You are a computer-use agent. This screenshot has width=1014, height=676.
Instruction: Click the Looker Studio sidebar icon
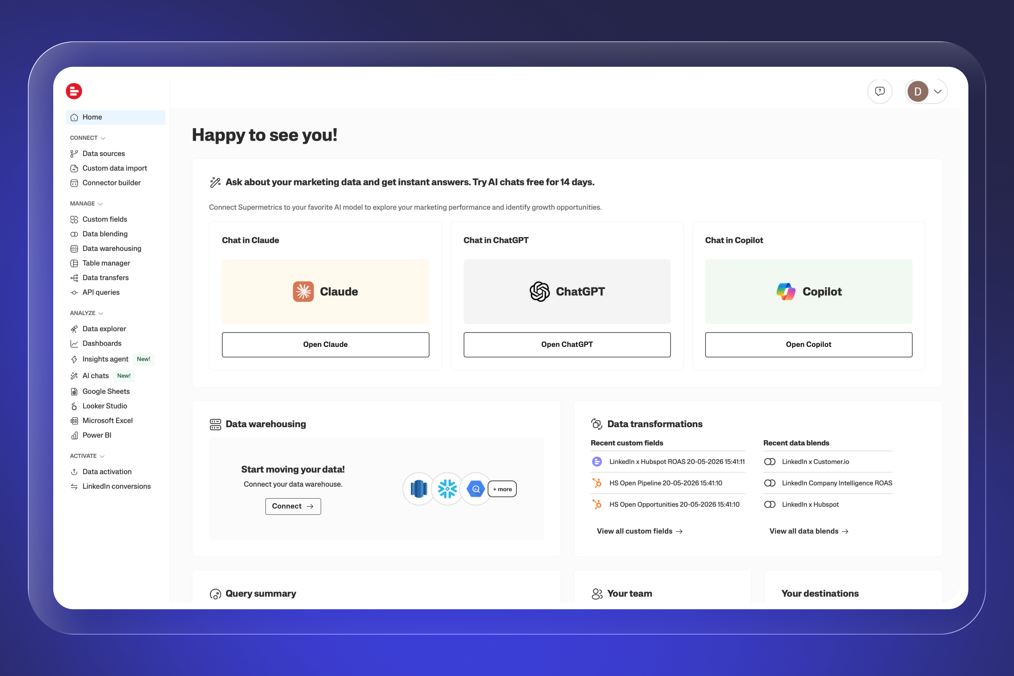point(74,406)
